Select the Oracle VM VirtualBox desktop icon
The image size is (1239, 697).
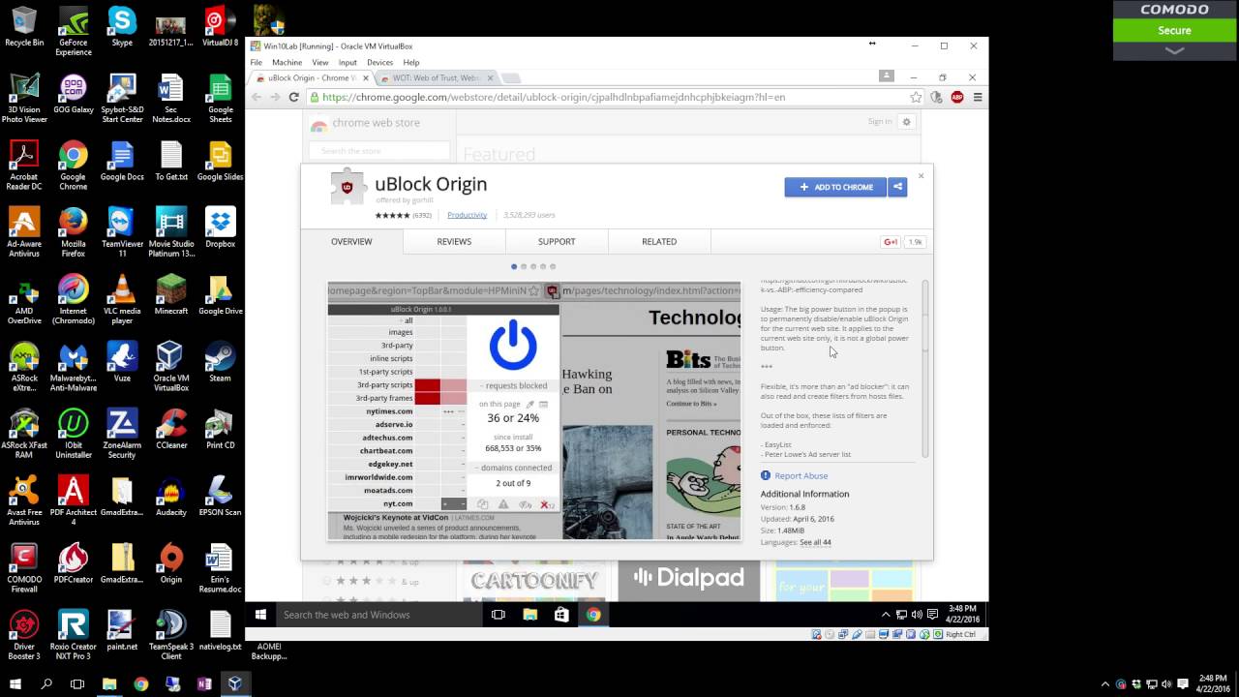point(170,366)
